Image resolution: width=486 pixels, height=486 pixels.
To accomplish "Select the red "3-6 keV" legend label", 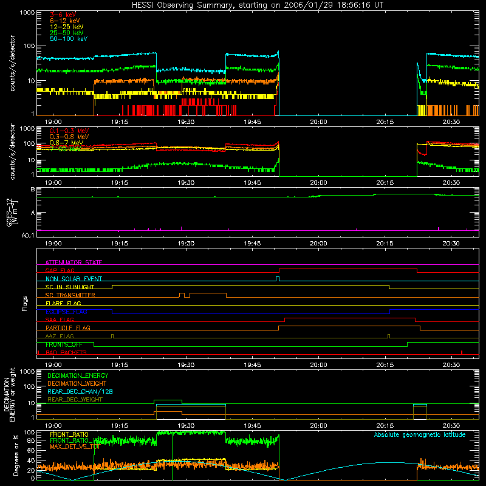I will coord(63,15).
